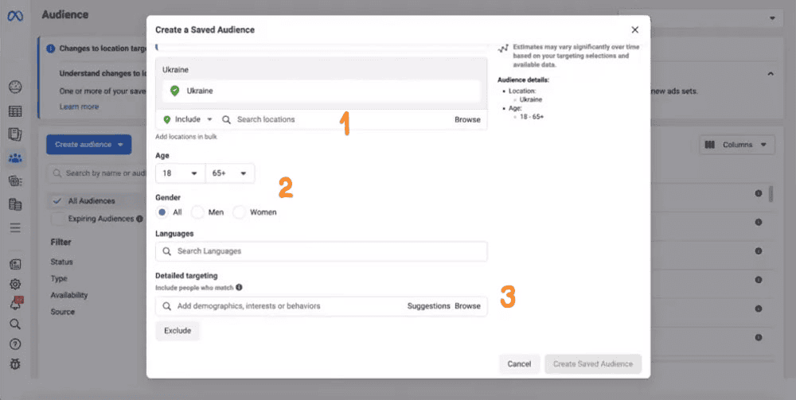Click Browse in the detailed targeting row
Viewport: 796px width, 400px height.
pyautogui.click(x=467, y=306)
